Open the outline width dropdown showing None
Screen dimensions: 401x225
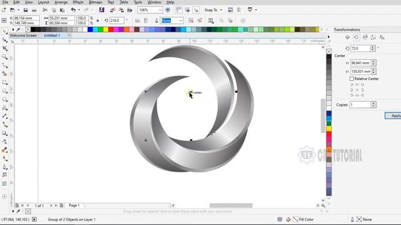point(181,21)
